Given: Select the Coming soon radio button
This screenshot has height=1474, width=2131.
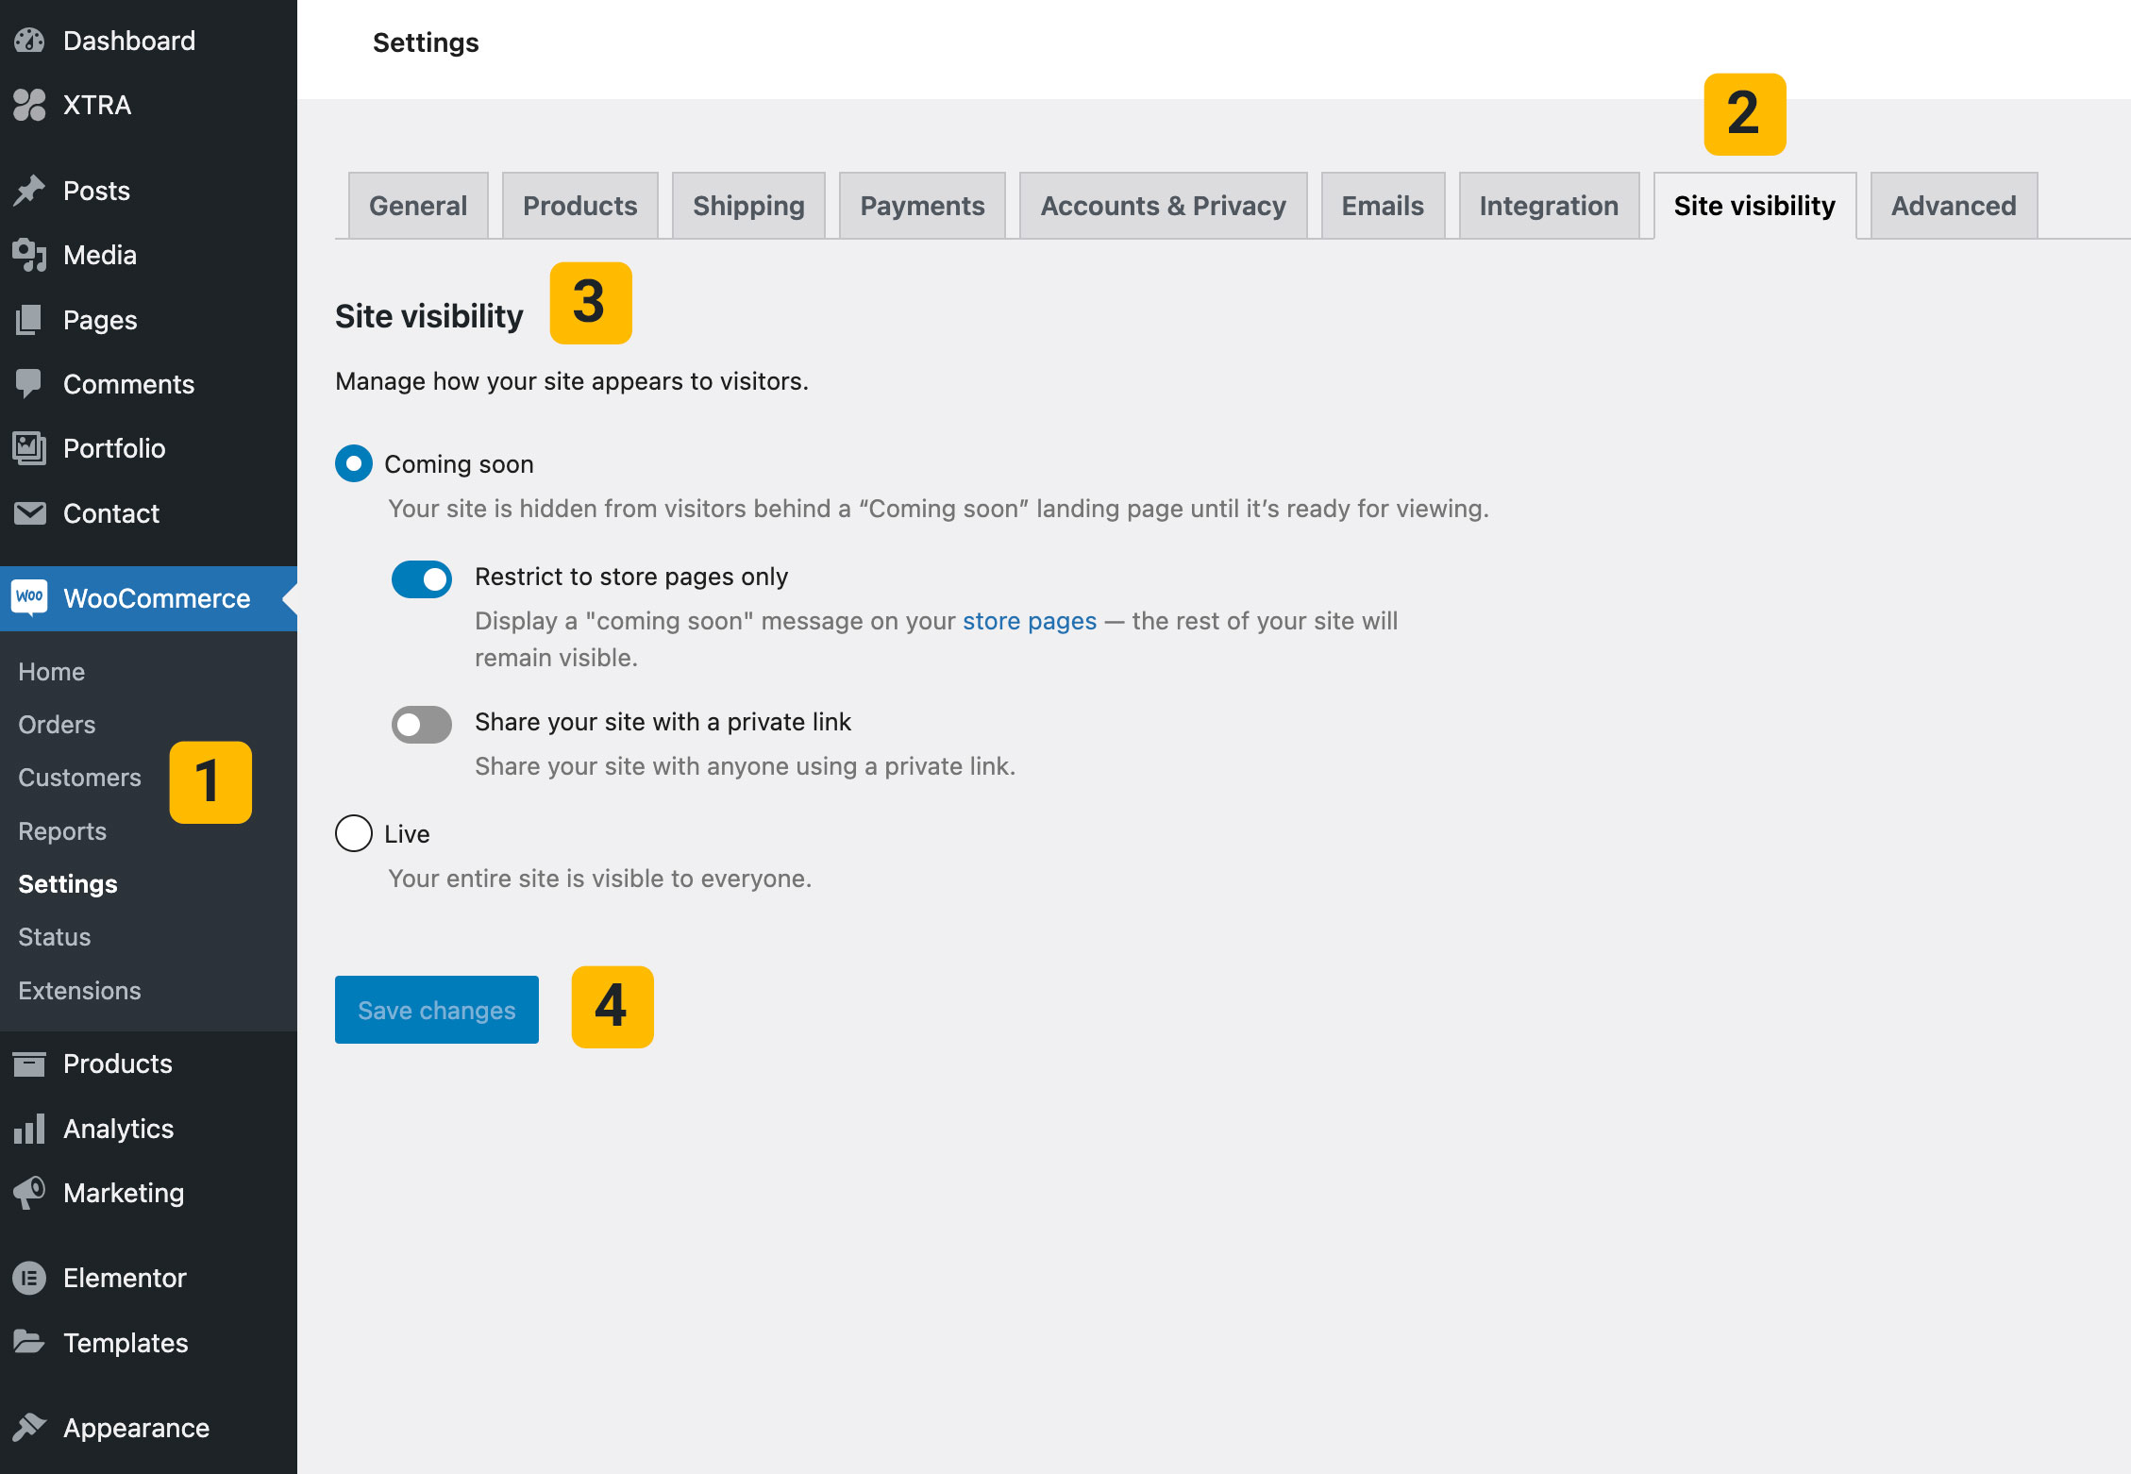Looking at the screenshot, I should [x=354, y=463].
